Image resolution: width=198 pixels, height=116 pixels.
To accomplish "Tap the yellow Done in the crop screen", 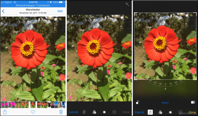I will [192, 112].
